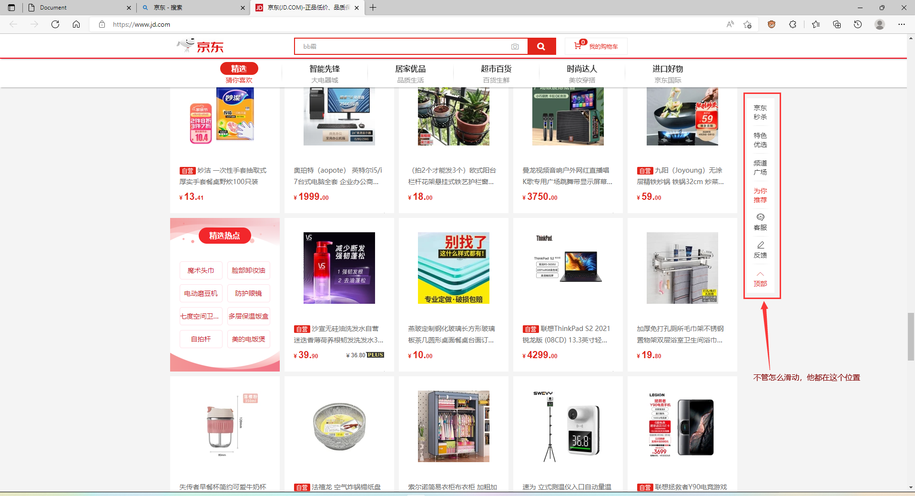Open 九阳 Joyoung wok product title
915x496 pixels.
pos(681,176)
